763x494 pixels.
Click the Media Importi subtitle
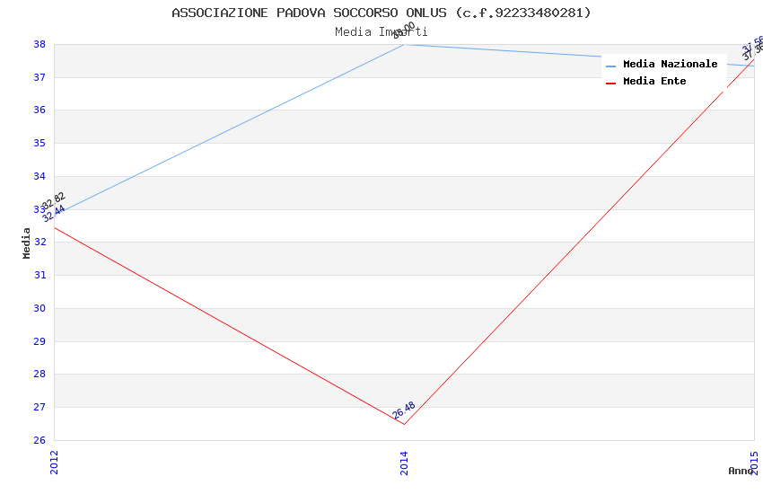(x=381, y=31)
